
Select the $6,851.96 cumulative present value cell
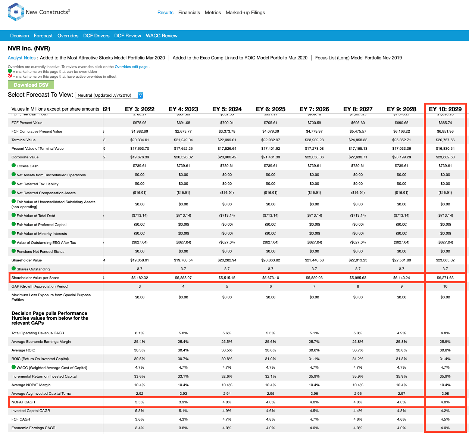pyautogui.click(x=445, y=131)
